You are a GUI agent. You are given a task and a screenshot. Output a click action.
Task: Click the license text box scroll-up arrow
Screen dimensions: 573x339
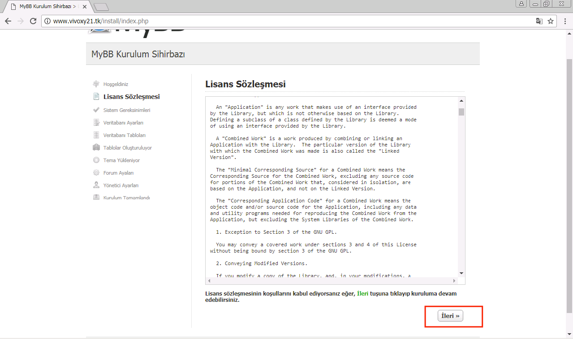click(x=461, y=101)
